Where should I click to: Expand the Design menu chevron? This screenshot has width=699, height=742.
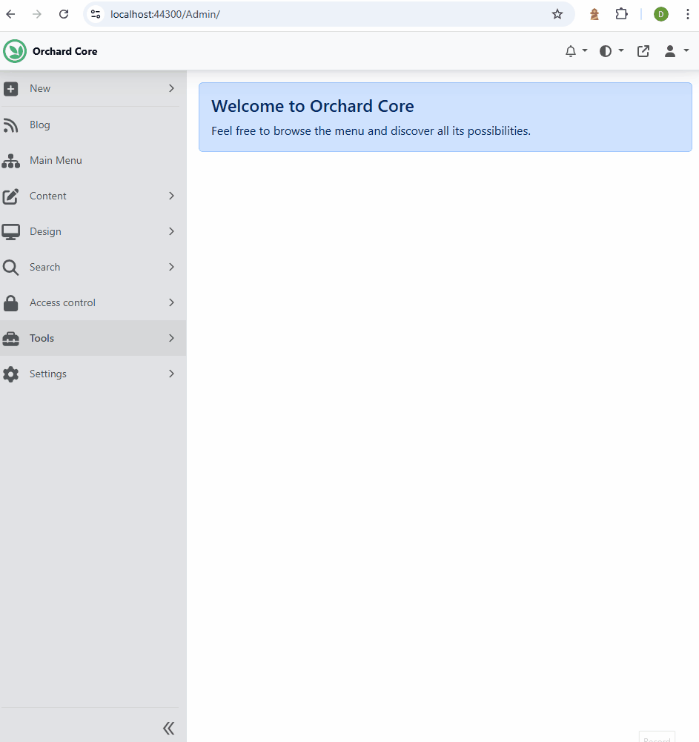171,231
